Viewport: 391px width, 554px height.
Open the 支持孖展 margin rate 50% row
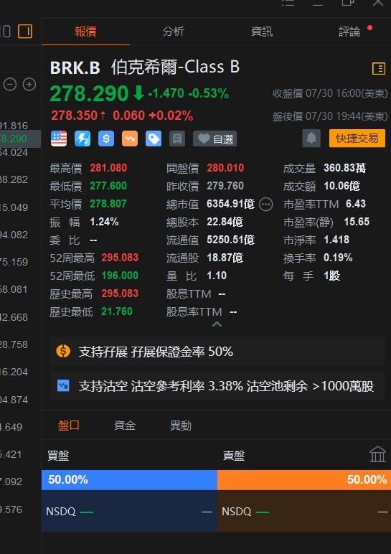[217, 351]
